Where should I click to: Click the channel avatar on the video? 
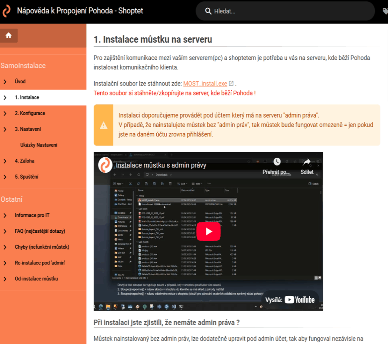[x=105, y=165]
